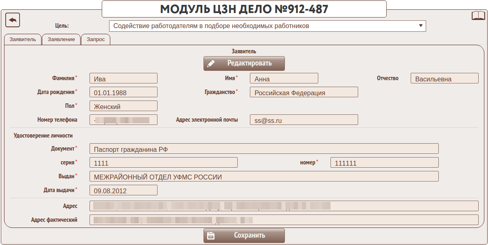Viewport: 488px width, 245px height.
Task: Click the Имя field with Анна
Action: pyautogui.click(x=284, y=79)
